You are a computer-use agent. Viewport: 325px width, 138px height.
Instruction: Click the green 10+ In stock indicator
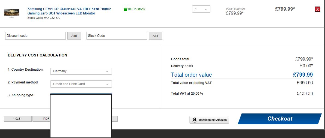[135, 9]
